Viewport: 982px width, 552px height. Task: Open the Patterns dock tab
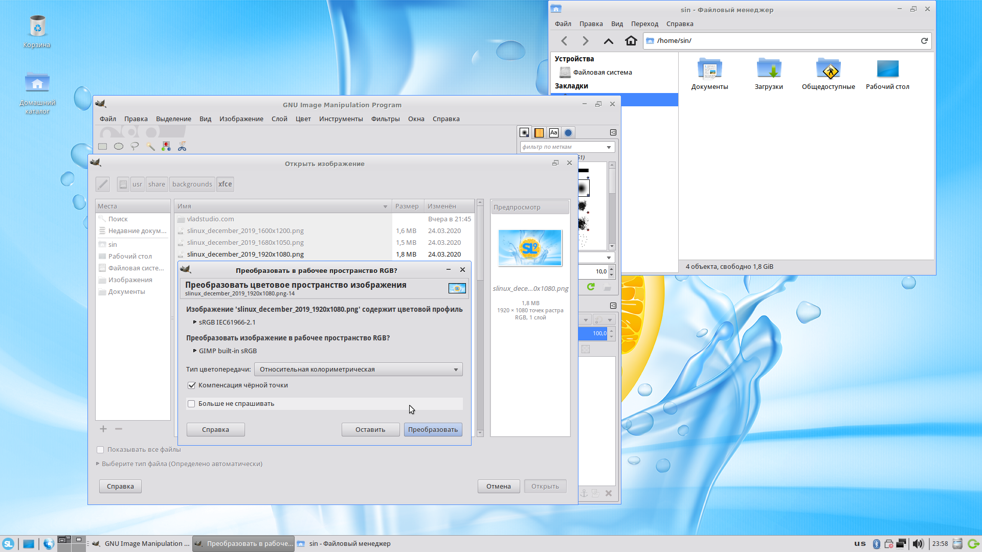pos(539,133)
